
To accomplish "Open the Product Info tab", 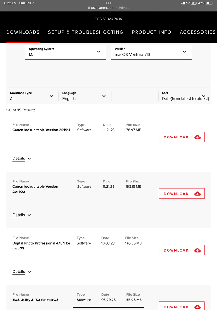I will 151,32.
